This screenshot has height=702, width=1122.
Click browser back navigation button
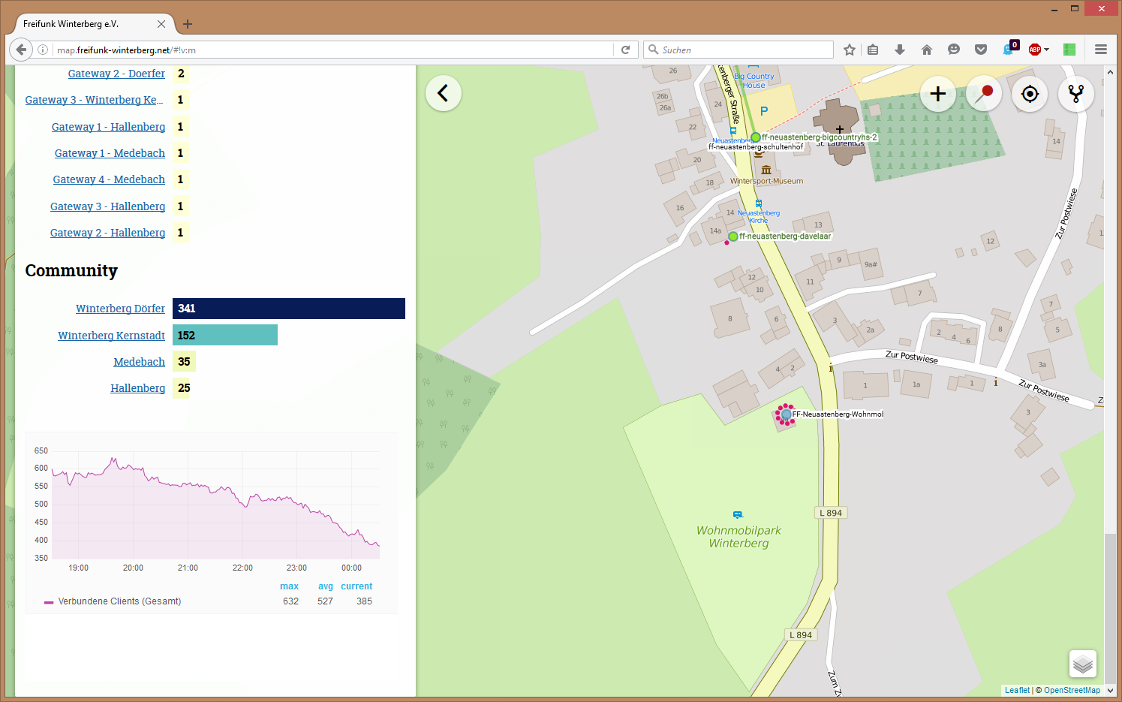21,50
